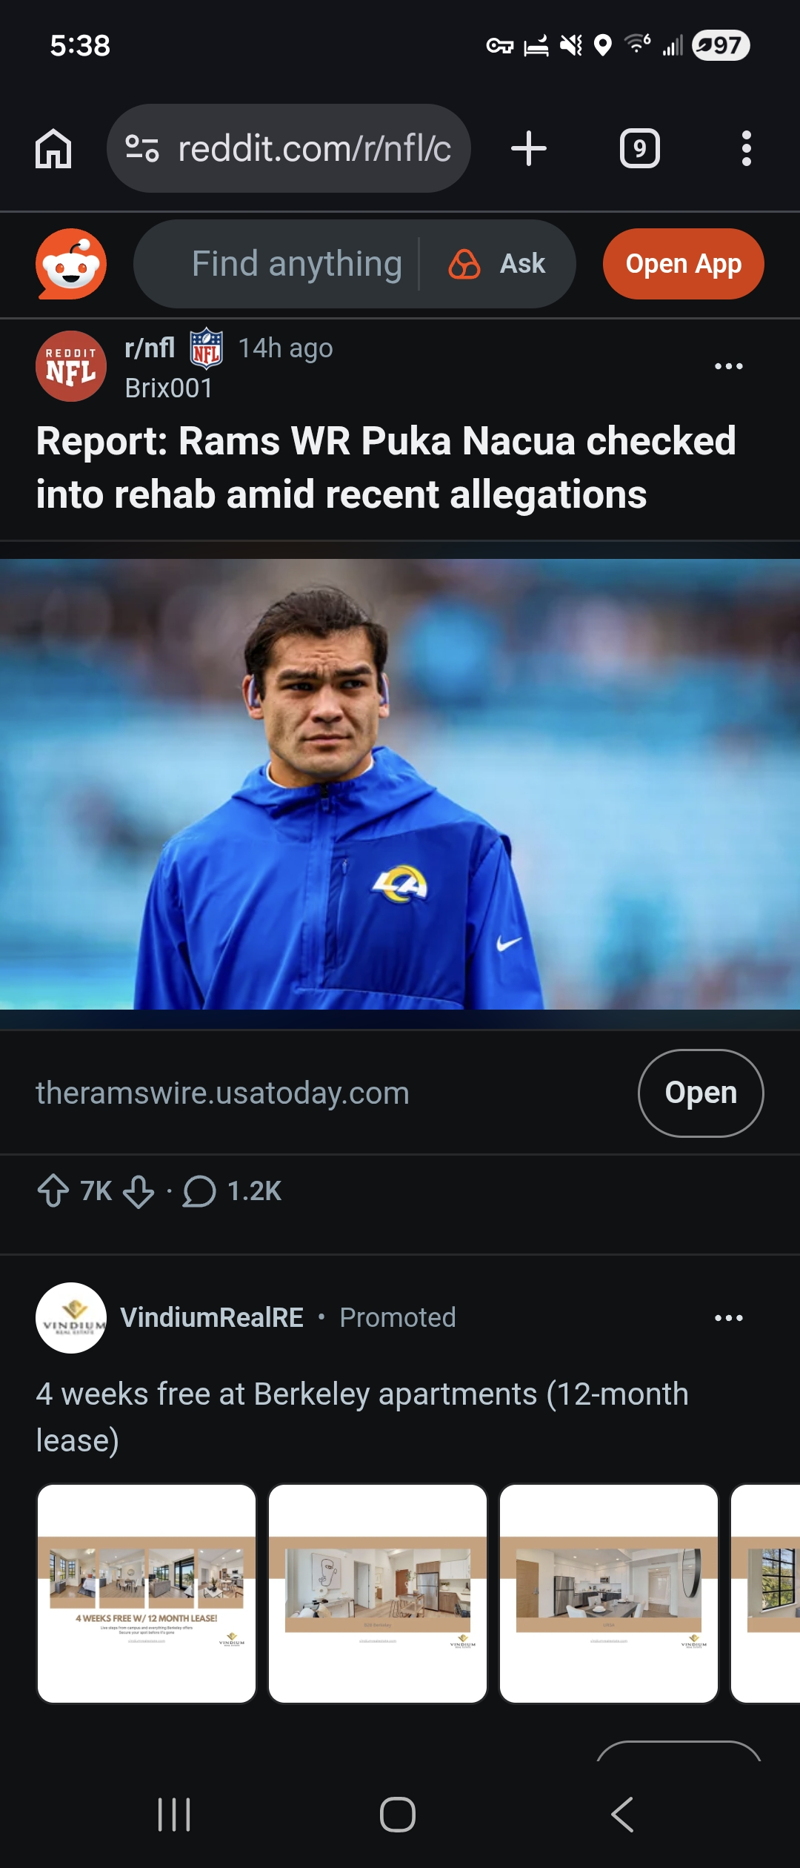Downvote the Rams Puka Nacua post
This screenshot has width=800, height=1868.
139,1191
